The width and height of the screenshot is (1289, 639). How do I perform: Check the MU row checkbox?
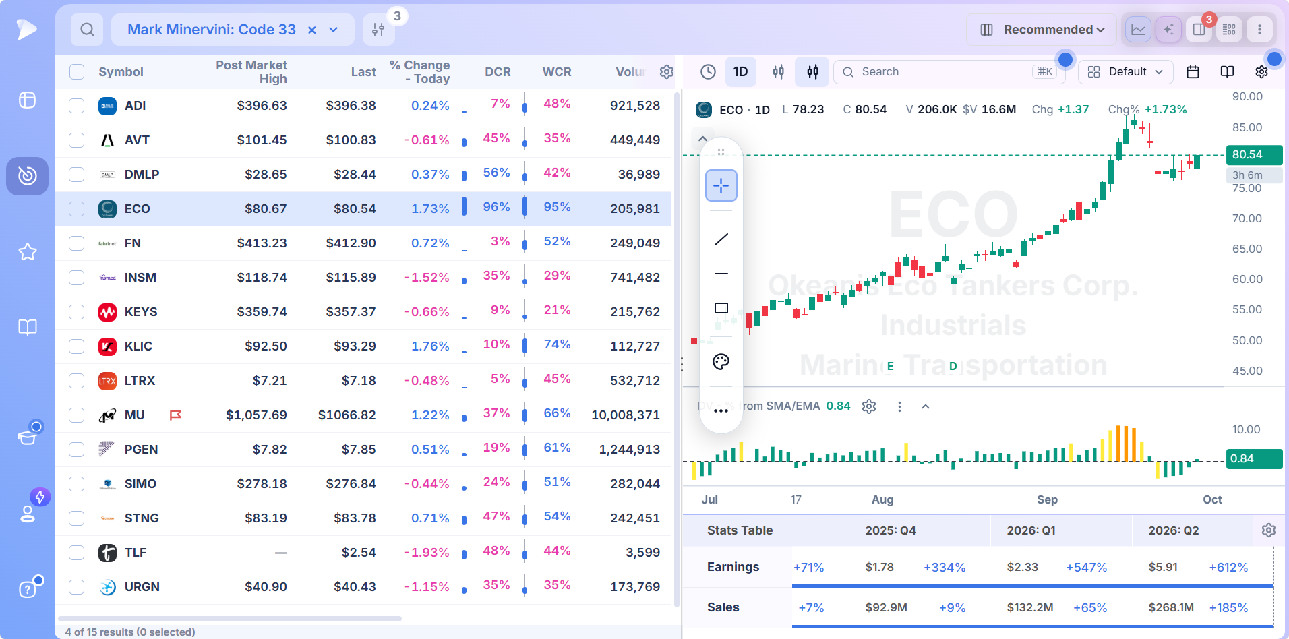[x=77, y=415]
